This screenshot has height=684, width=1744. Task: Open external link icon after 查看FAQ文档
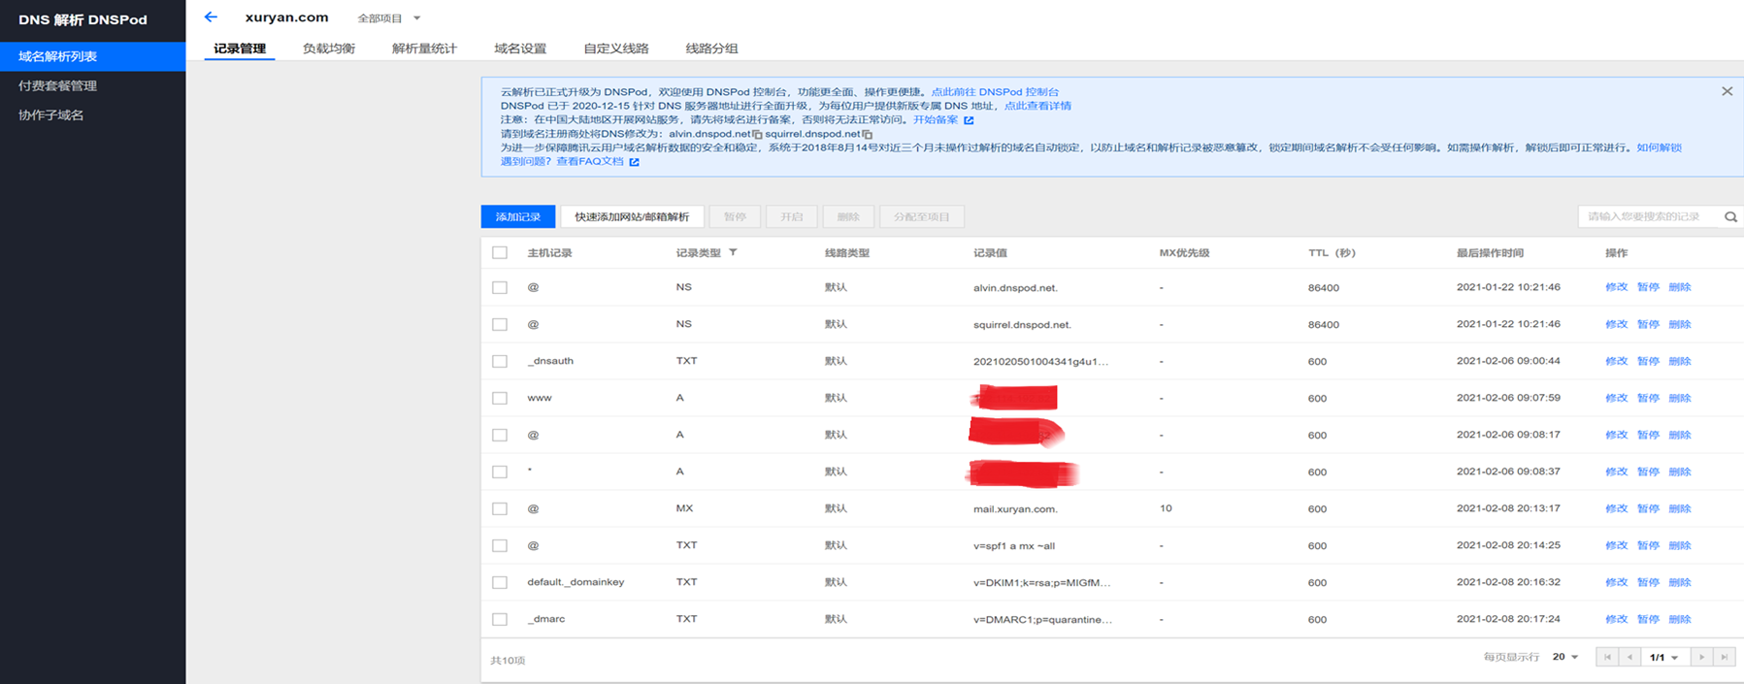point(634,162)
